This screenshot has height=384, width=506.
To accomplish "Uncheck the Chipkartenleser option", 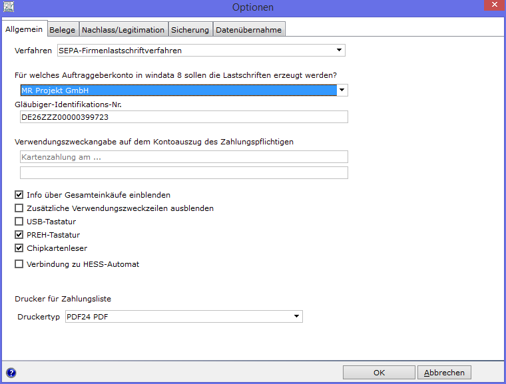I will [x=19, y=248].
